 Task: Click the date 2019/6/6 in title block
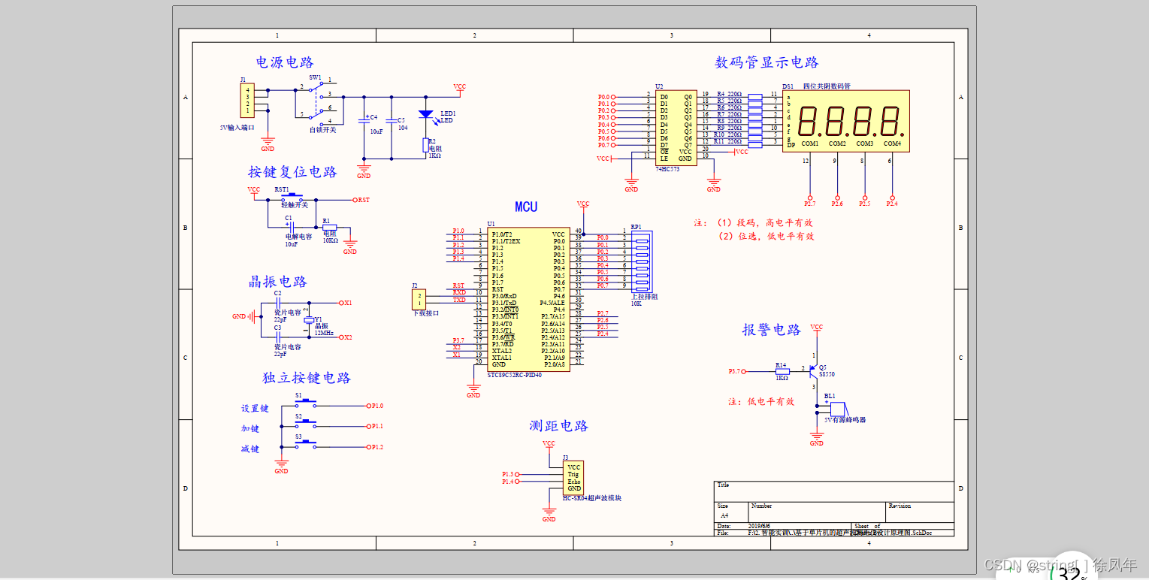click(760, 526)
